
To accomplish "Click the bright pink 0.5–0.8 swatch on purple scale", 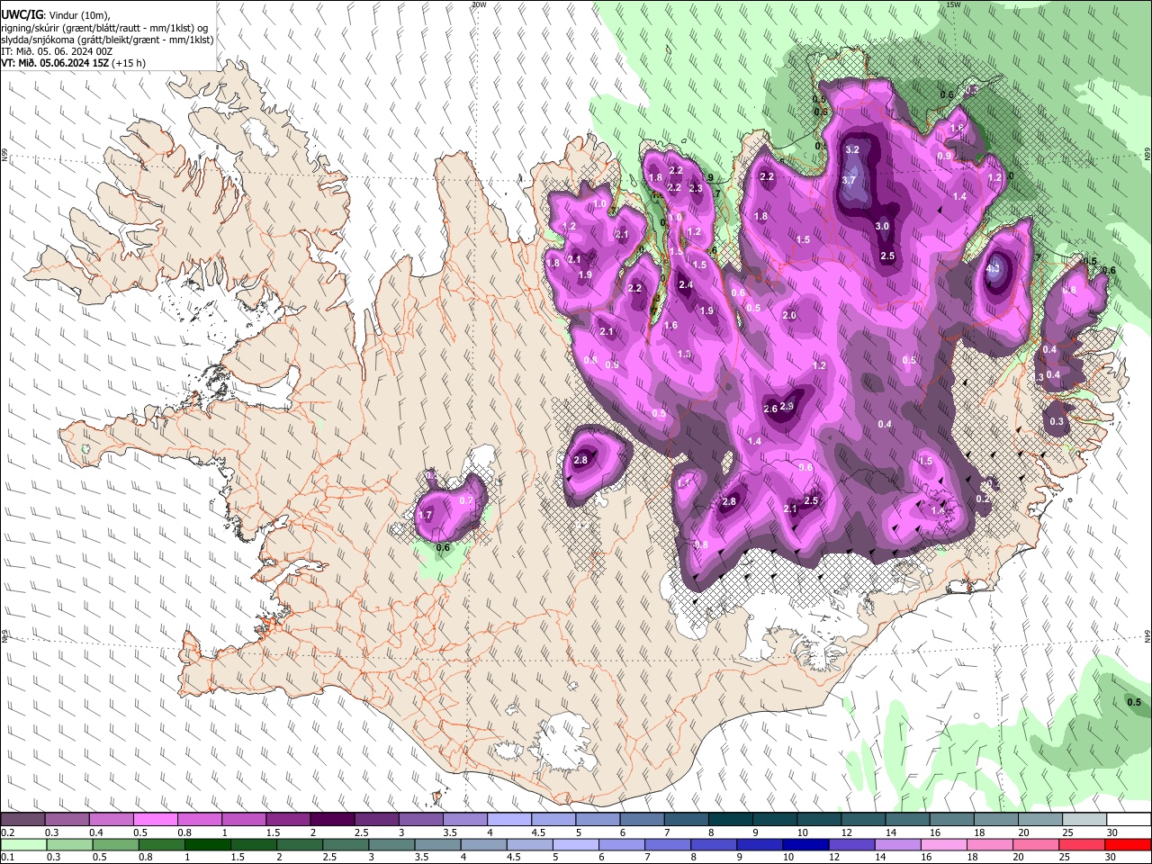I will (x=155, y=819).
